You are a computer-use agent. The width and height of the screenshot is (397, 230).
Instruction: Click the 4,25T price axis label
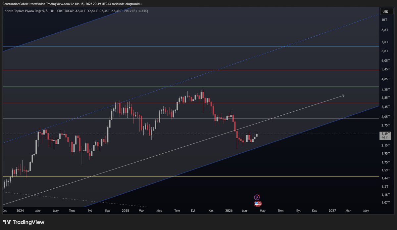tap(386, 90)
